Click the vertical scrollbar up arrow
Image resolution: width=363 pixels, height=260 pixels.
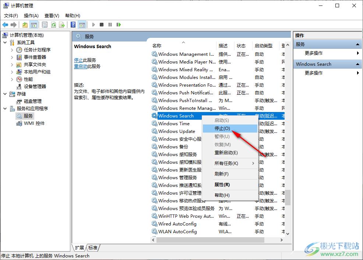(288, 45)
